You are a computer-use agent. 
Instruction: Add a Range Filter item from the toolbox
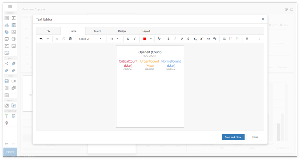(x=7, y=81)
